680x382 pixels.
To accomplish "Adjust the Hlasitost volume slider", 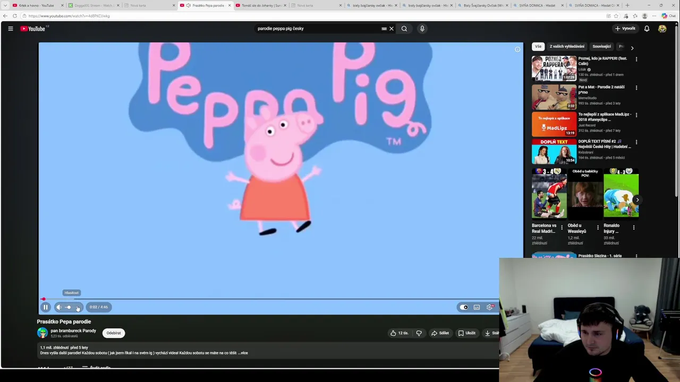I will [73, 307].
